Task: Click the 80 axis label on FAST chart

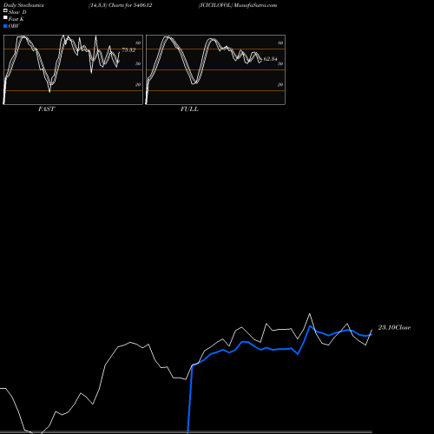Action: [138, 43]
